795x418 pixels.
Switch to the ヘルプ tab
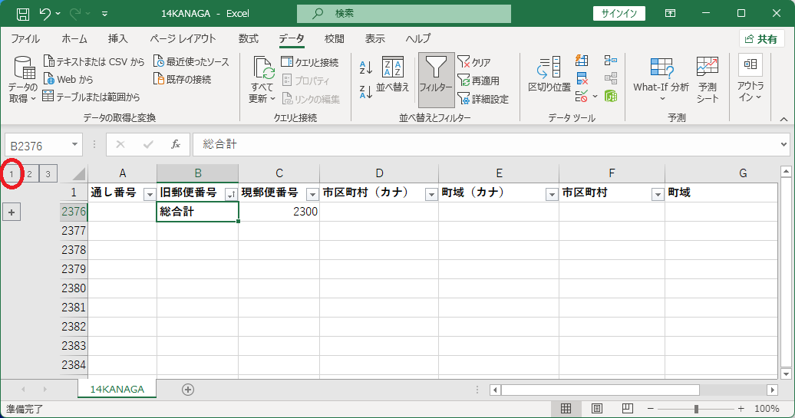[418, 38]
